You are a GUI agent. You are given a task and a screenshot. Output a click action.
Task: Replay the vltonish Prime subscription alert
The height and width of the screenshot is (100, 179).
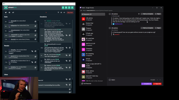[36, 39]
